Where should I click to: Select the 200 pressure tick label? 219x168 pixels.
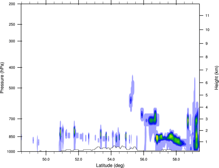point(12,4)
